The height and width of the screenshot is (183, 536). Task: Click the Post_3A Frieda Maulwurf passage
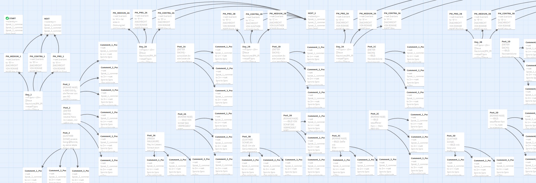coord(155,142)
